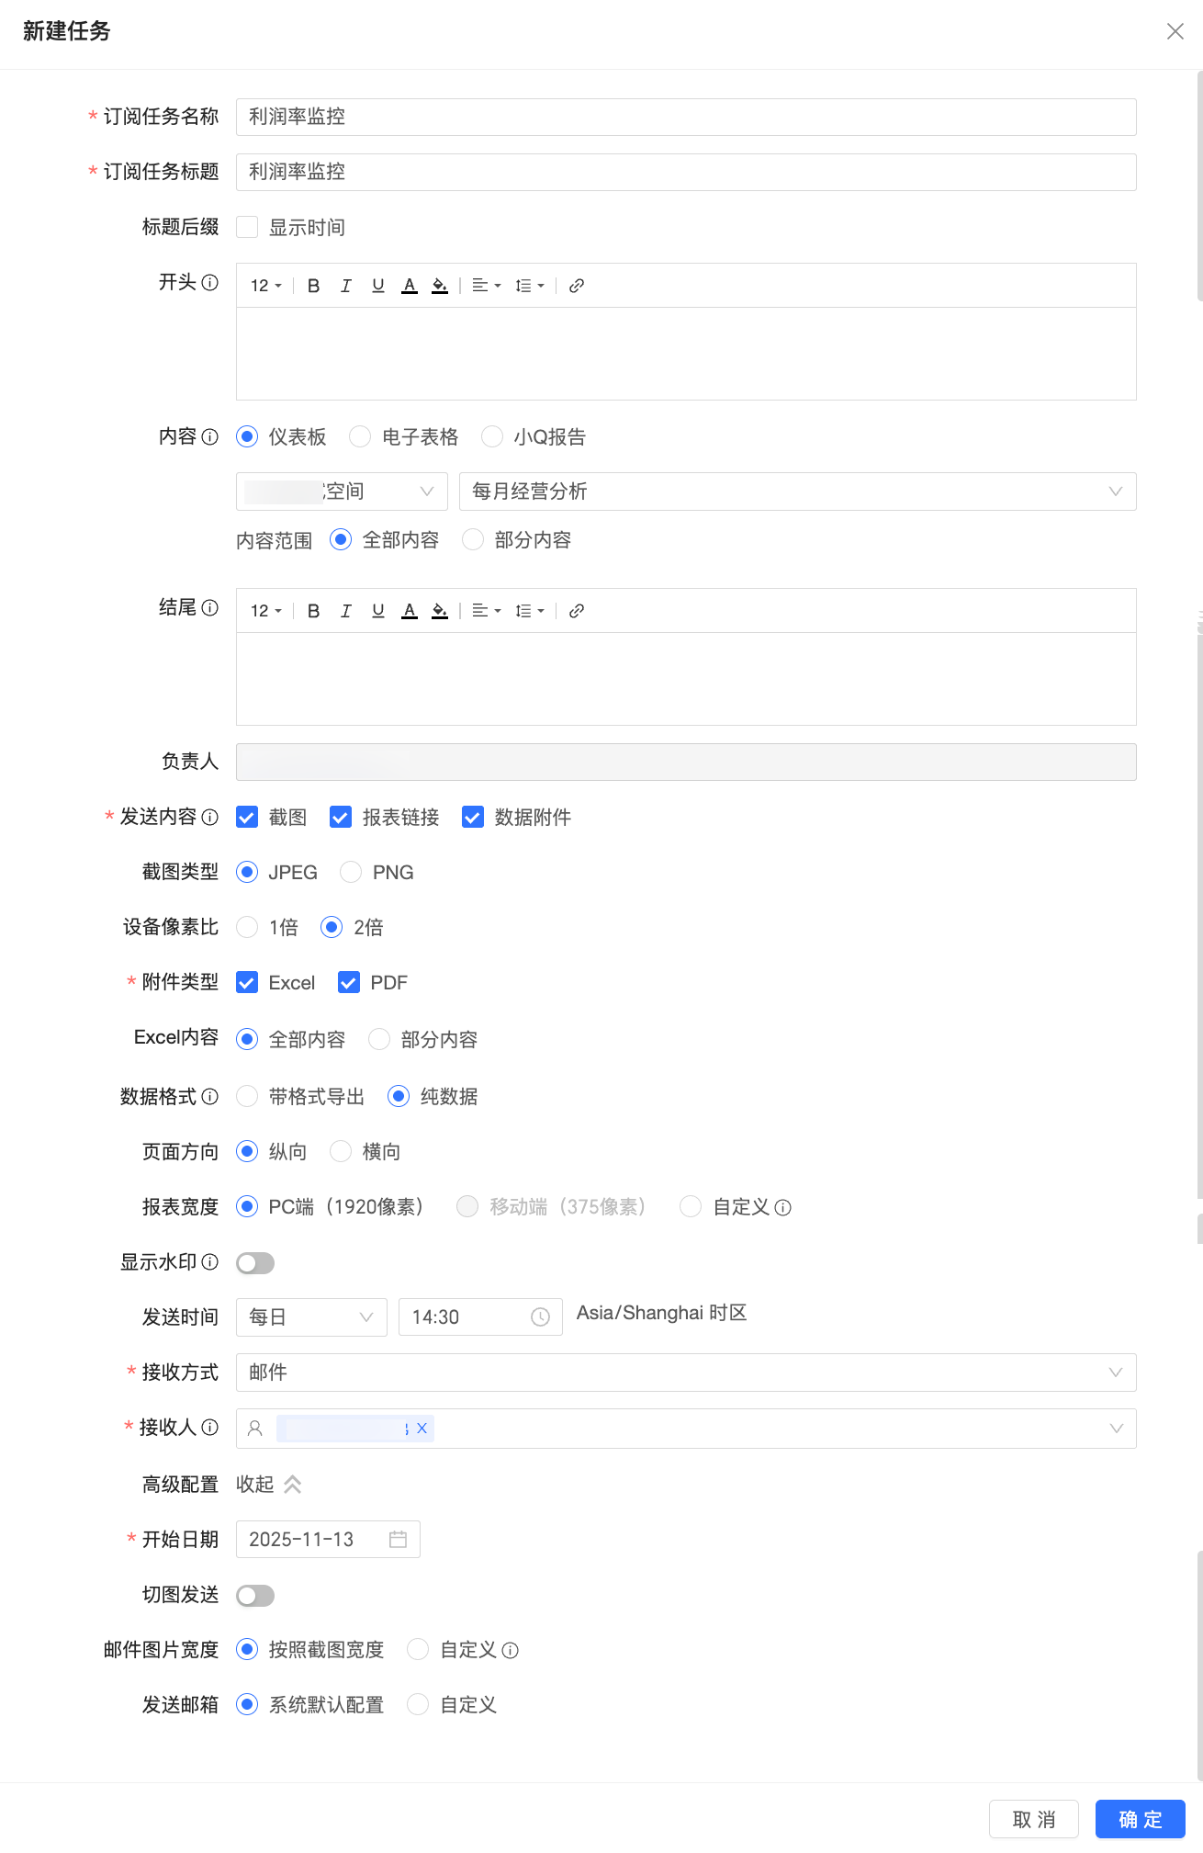This screenshot has width=1203, height=1853.
Task: Open font color in the 结尾 editor
Action: [x=410, y=611]
